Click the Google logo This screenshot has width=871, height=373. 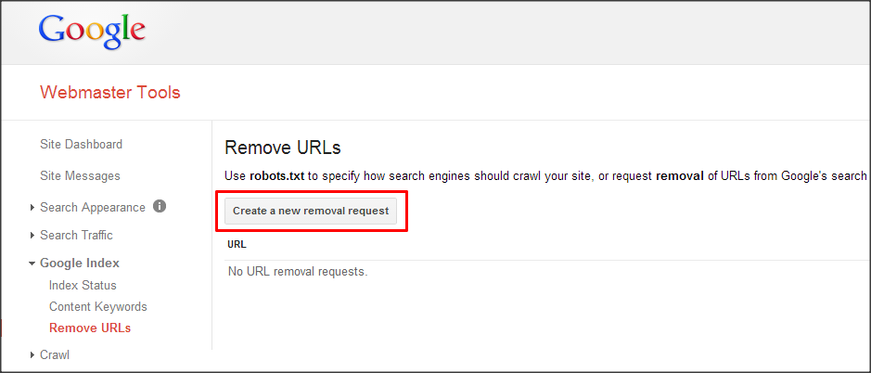92,32
